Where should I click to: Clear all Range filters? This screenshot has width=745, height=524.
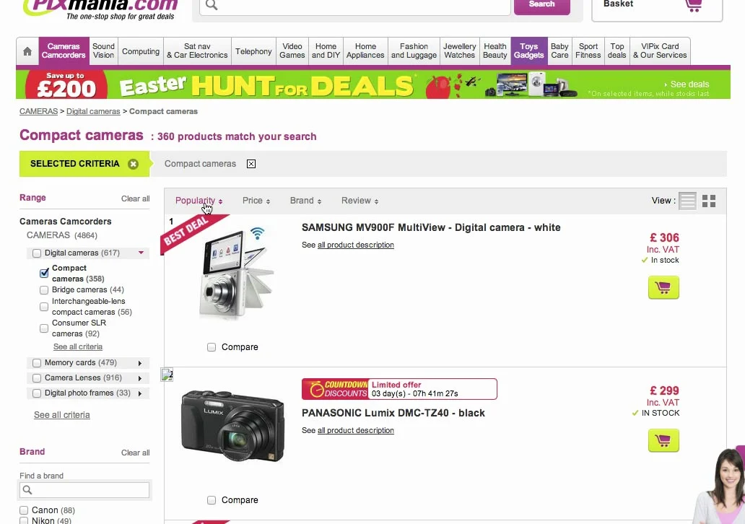(136, 198)
